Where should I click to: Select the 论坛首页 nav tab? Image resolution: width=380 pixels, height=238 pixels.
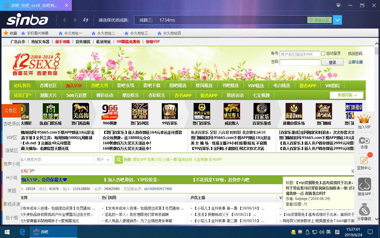pyautogui.click(x=22, y=85)
